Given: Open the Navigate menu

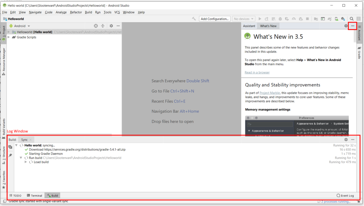Looking at the screenshot, I should click(35, 12).
